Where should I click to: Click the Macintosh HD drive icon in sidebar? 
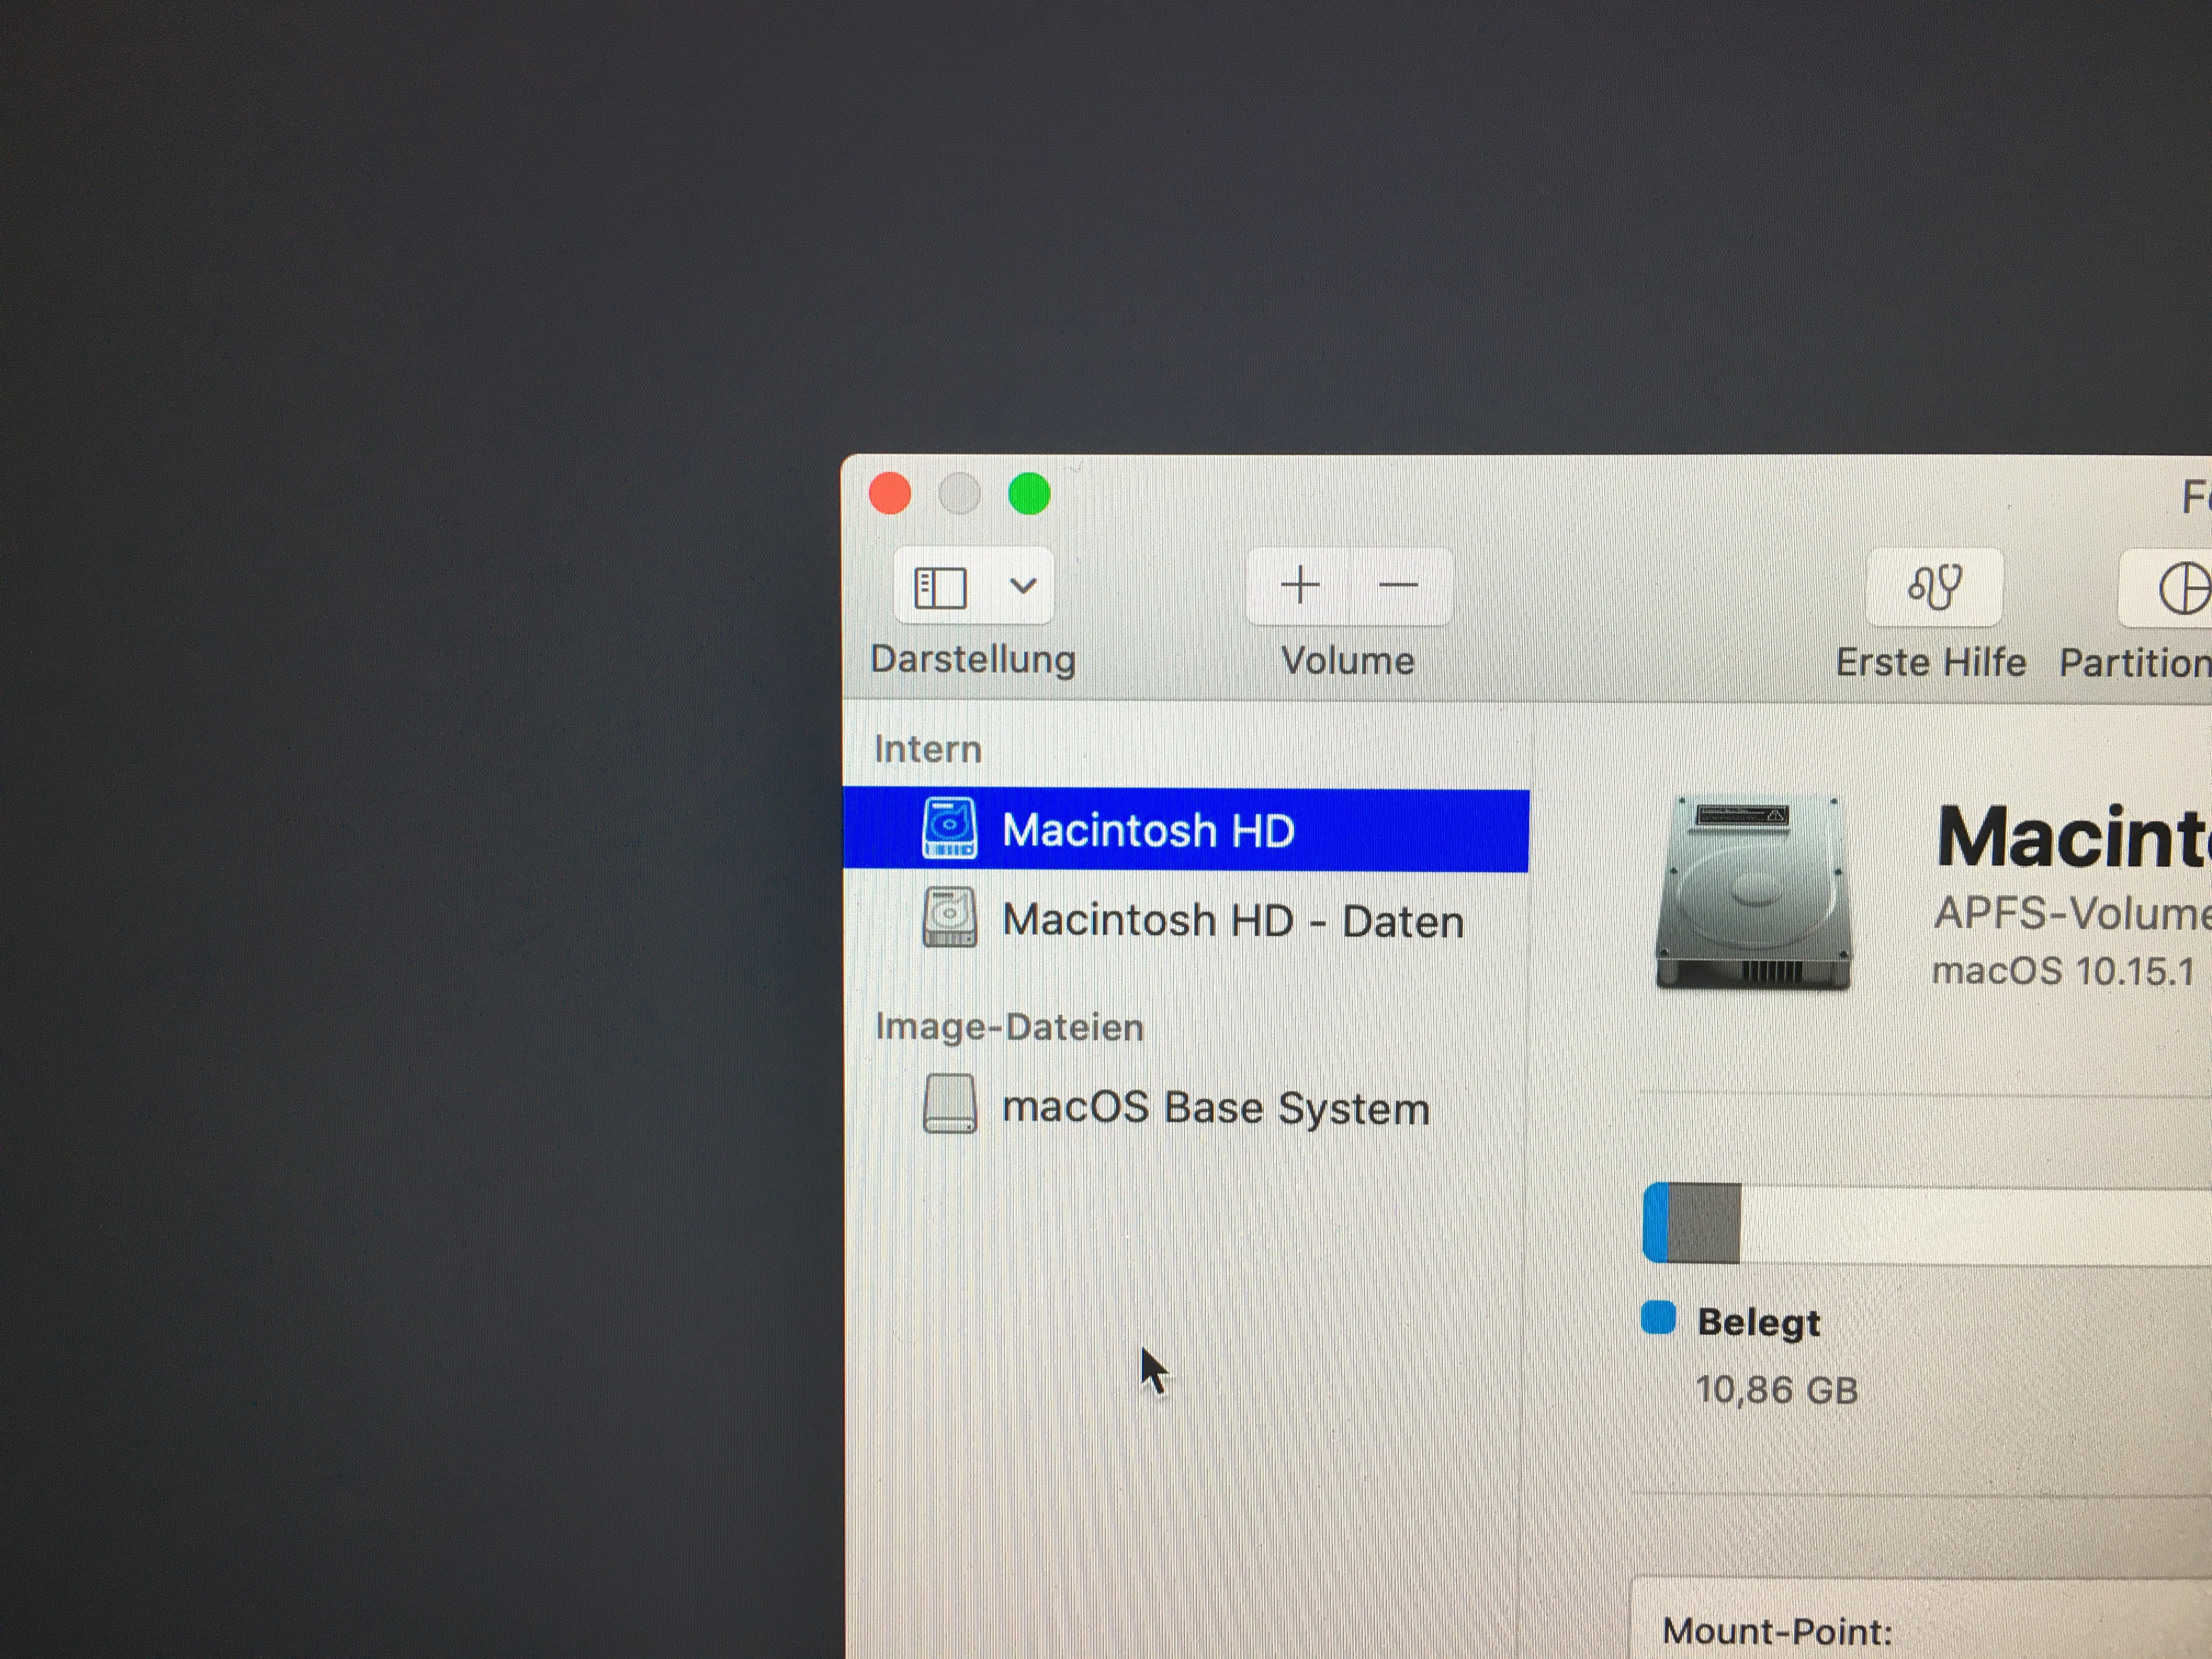[x=952, y=828]
